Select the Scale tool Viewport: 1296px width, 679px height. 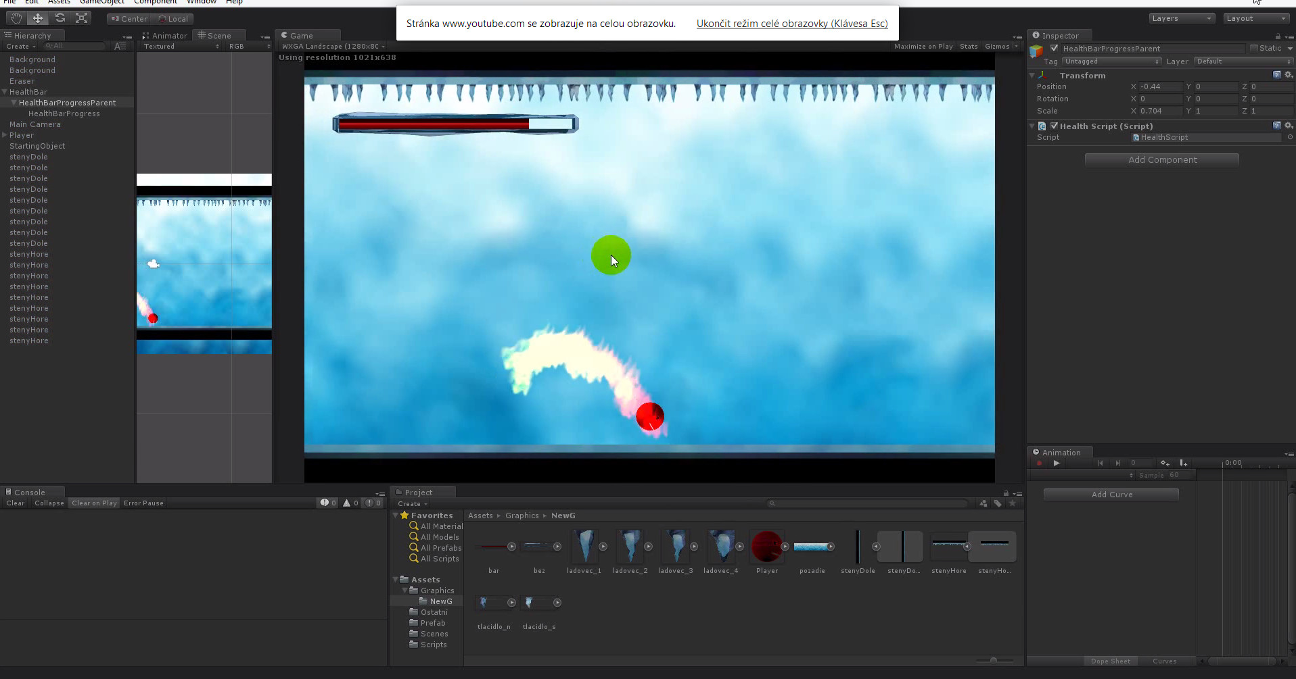coord(82,18)
